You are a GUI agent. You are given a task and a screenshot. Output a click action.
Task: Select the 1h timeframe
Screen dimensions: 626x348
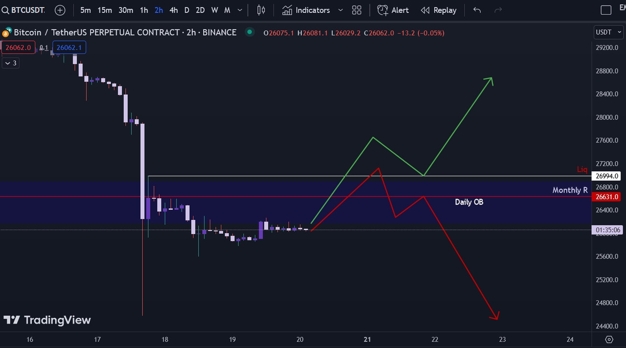[144, 10]
